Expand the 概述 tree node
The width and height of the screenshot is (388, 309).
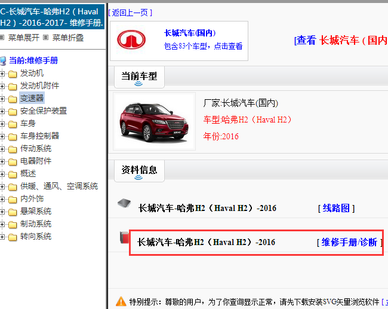click(2, 174)
